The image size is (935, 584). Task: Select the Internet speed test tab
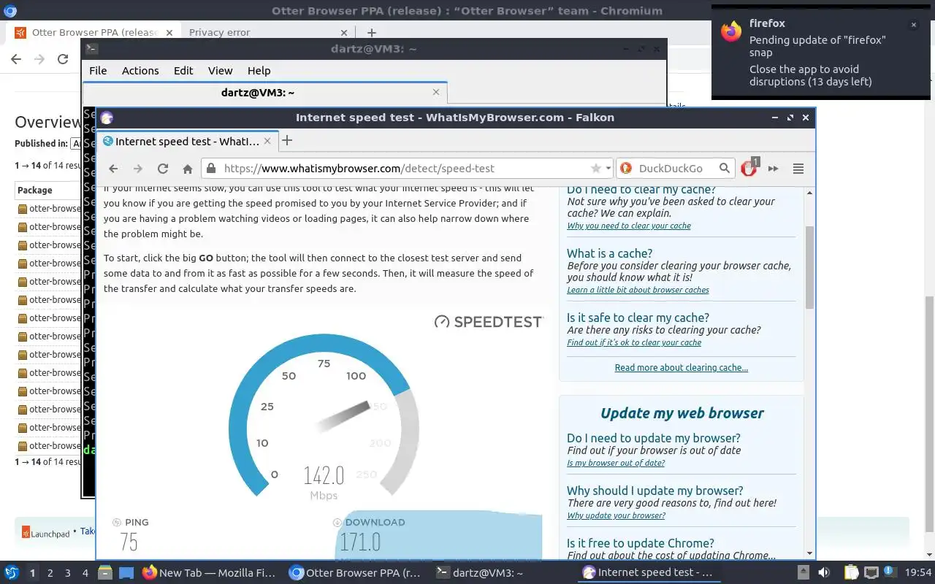[187, 141]
